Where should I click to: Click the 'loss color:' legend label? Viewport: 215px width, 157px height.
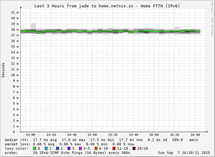tap(17, 148)
